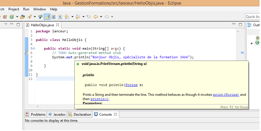Screen dimensions: 261x131
Task: Open the New Java Class dropdown arrow
Action: 17,17
